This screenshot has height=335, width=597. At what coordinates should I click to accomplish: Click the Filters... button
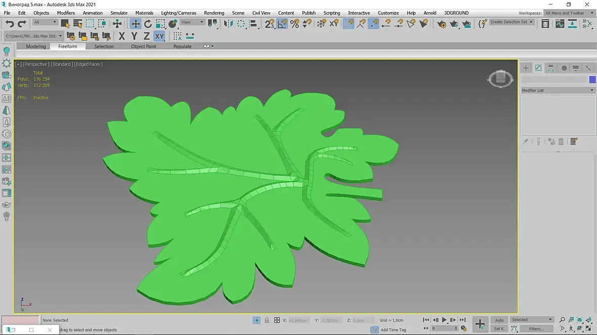(x=536, y=329)
